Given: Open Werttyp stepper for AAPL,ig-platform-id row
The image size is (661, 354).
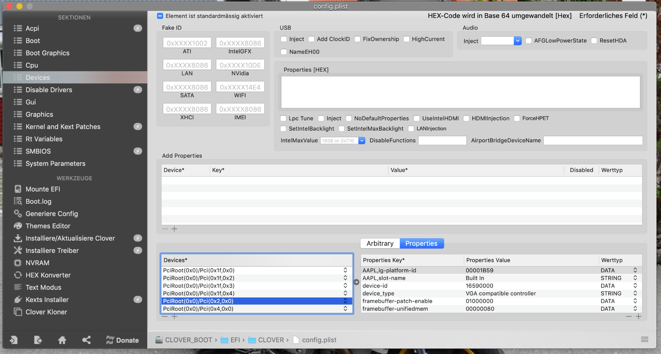Looking at the screenshot, I should point(635,270).
